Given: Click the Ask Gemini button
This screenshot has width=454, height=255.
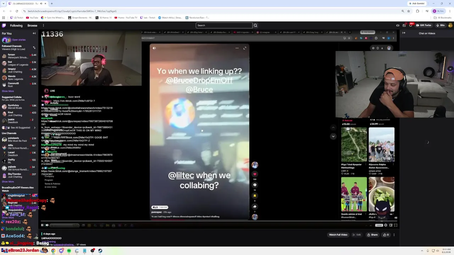Looking at the screenshot, I should (417, 4).
